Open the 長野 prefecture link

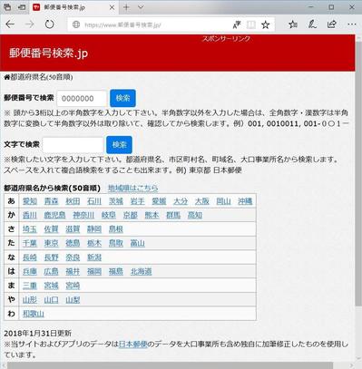pos(51,257)
